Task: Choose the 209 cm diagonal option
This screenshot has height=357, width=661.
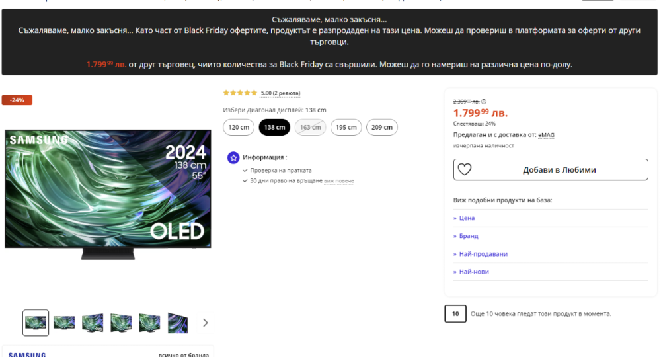Action: (x=382, y=127)
